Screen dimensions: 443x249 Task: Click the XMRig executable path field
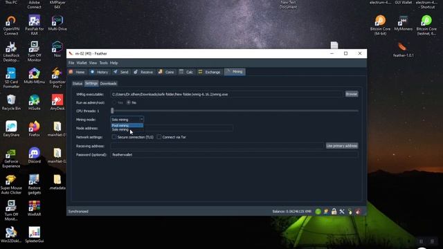(227, 94)
